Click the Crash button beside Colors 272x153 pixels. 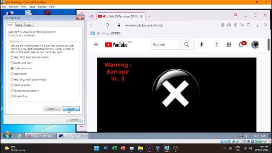tap(71, 109)
